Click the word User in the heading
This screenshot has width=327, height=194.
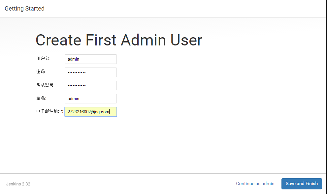click(186, 40)
